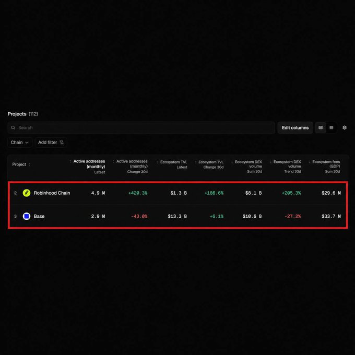Sort by Active addresses Change 30d column

pos(131,167)
